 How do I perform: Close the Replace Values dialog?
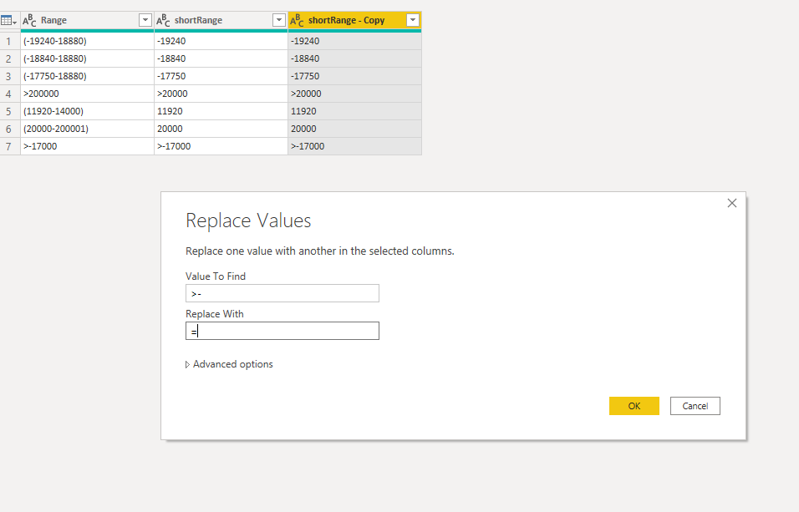tap(732, 203)
